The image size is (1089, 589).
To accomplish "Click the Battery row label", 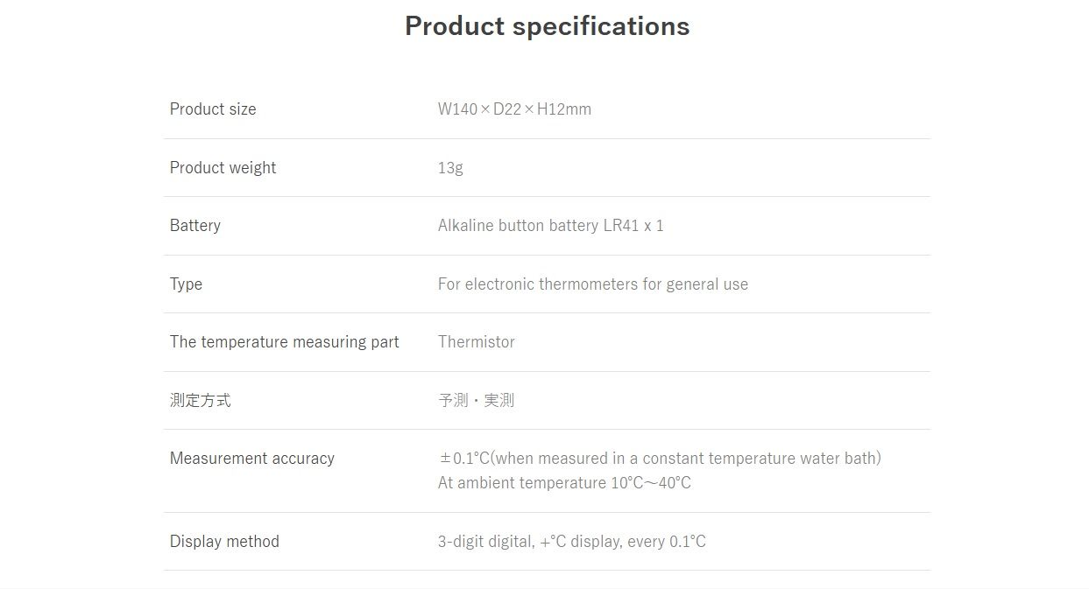I will pos(195,226).
